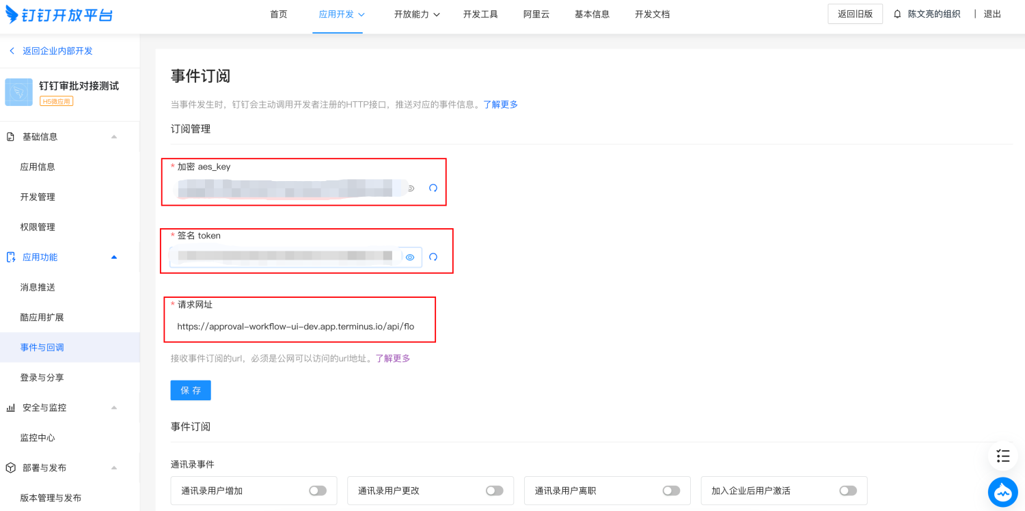Click the 陈文亮的组织 organization name
The width and height of the screenshot is (1025, 511).
click(934, 14)
